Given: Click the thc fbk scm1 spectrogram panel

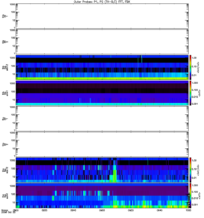Looking at the screenshot, I should (x=102, y=196).
